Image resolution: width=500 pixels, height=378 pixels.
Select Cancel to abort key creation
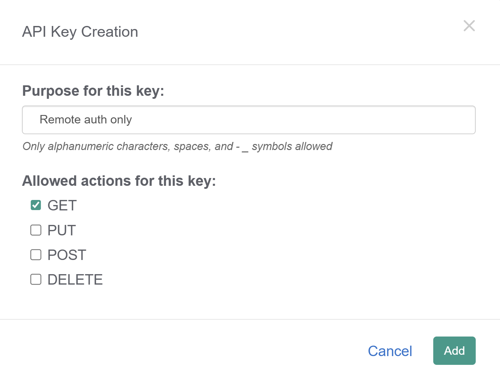(x=390, y=351)
